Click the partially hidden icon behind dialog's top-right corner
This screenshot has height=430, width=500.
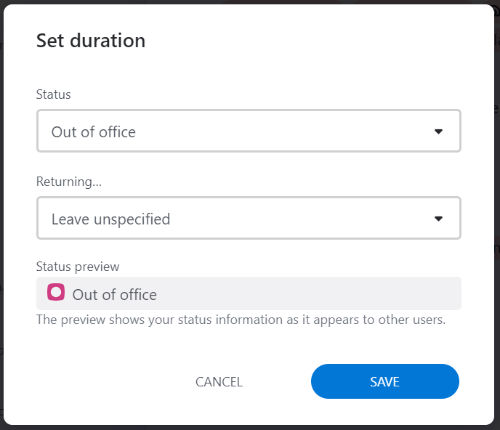(x=496, y=10)
